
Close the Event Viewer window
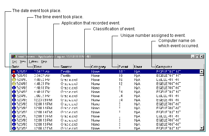202,56
